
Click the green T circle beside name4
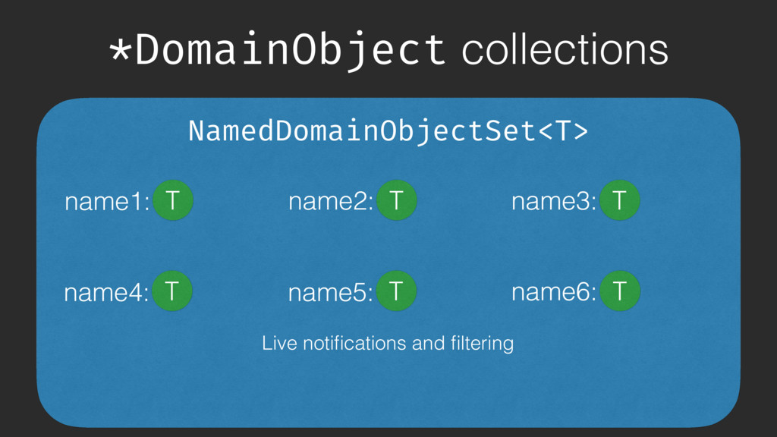(172, 291)
